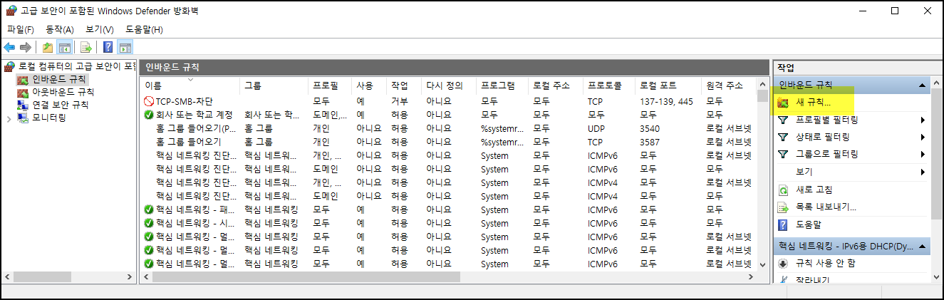
Task: Toggle the action pane show/hide toolbar icon
Action: tap(125, 48)
